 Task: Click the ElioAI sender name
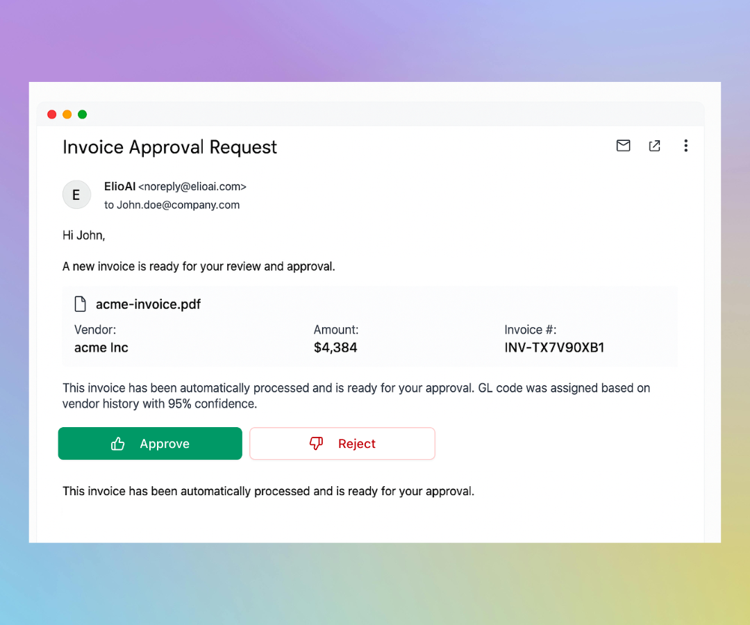pyautogui.click(x=120, y=187)
